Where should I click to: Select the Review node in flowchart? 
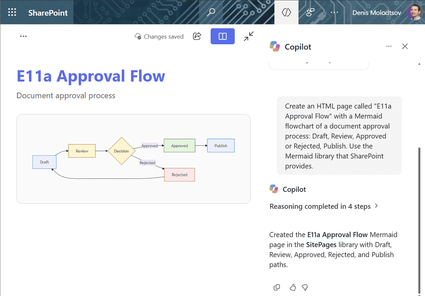tap(82, 151)
